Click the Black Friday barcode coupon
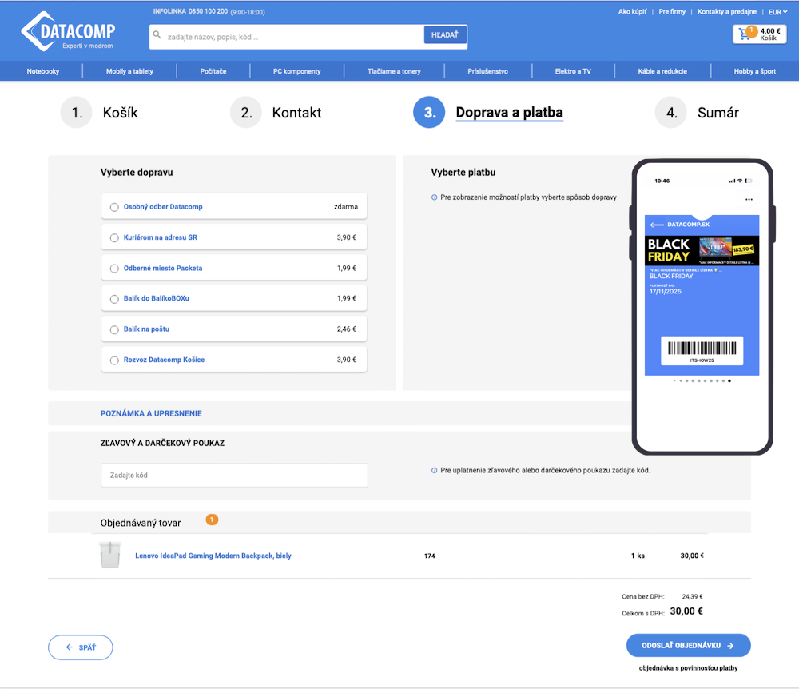 pyautogui.click(x=702, y=349)
